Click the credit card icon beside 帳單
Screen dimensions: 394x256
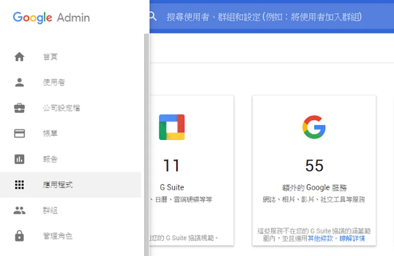[x=19, y=133]
